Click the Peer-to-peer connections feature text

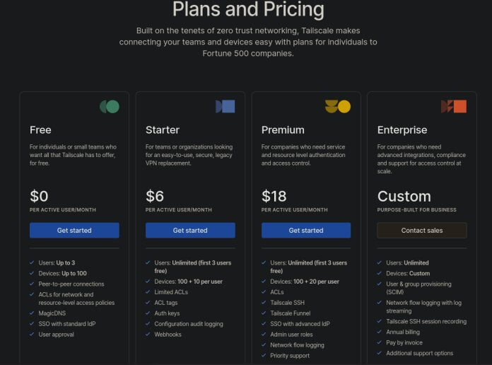73,284
